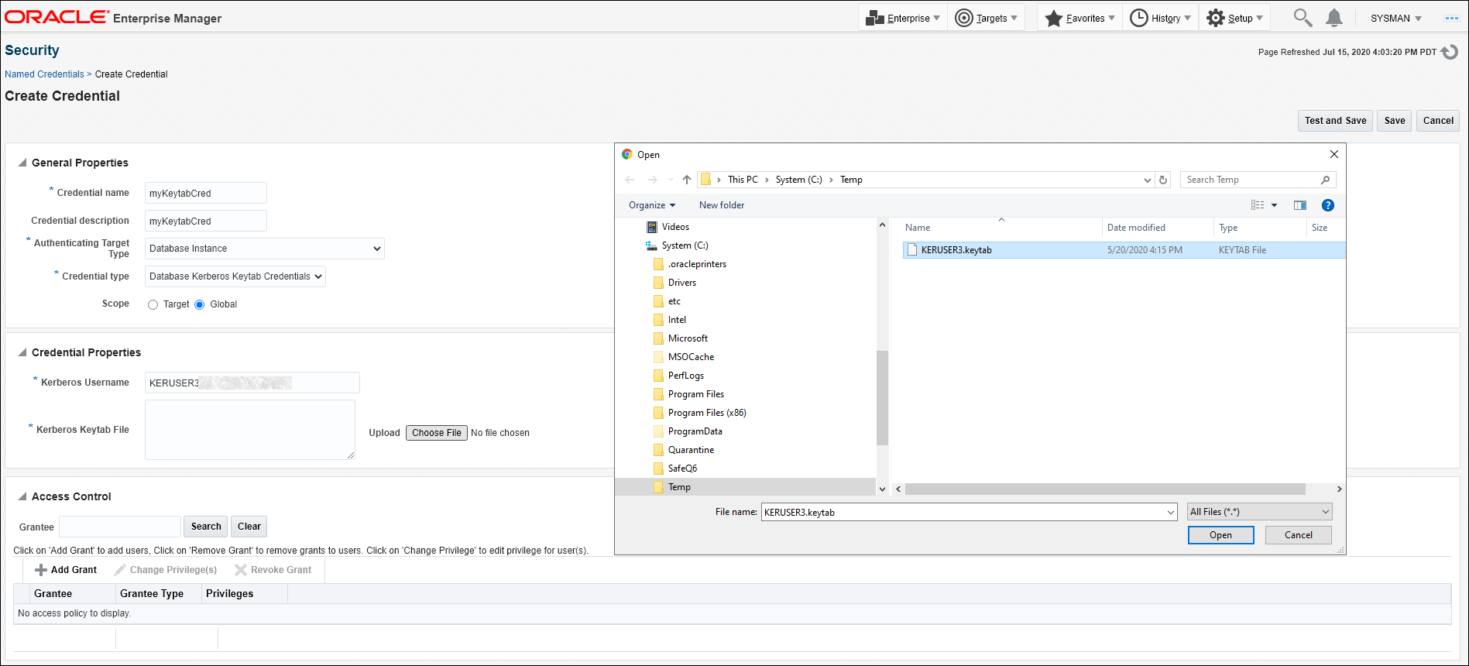Open the Organize menu

pyautogui.click(x=652, y=205)
